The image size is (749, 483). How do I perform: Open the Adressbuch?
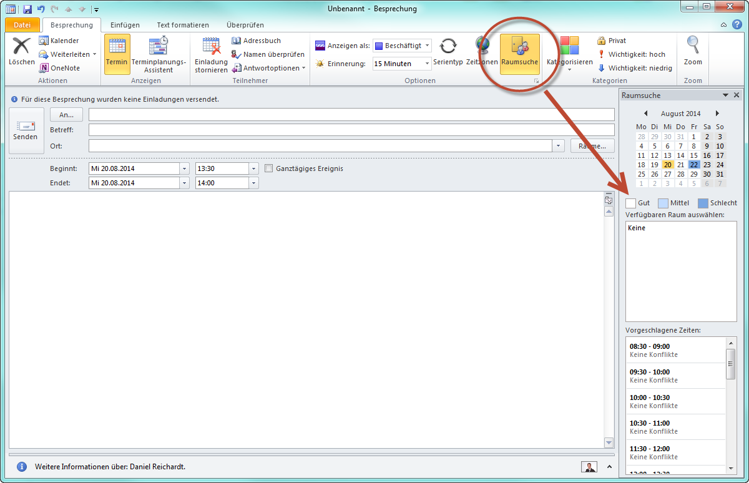[257, 41]
